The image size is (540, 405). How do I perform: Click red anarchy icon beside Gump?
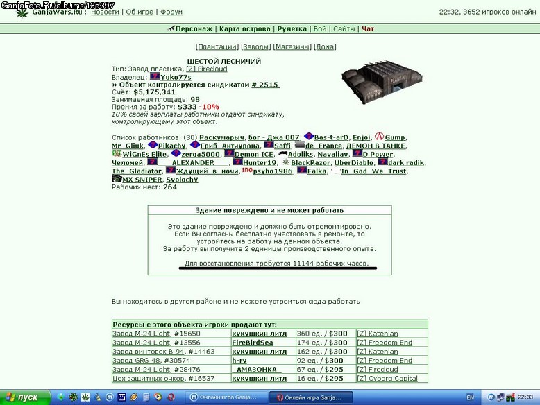[379, 136]
